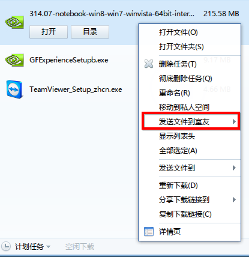This screenshot has width=249, height=257.
Task: Click the 详情页 list icon in menu
Action: [149, 232]
